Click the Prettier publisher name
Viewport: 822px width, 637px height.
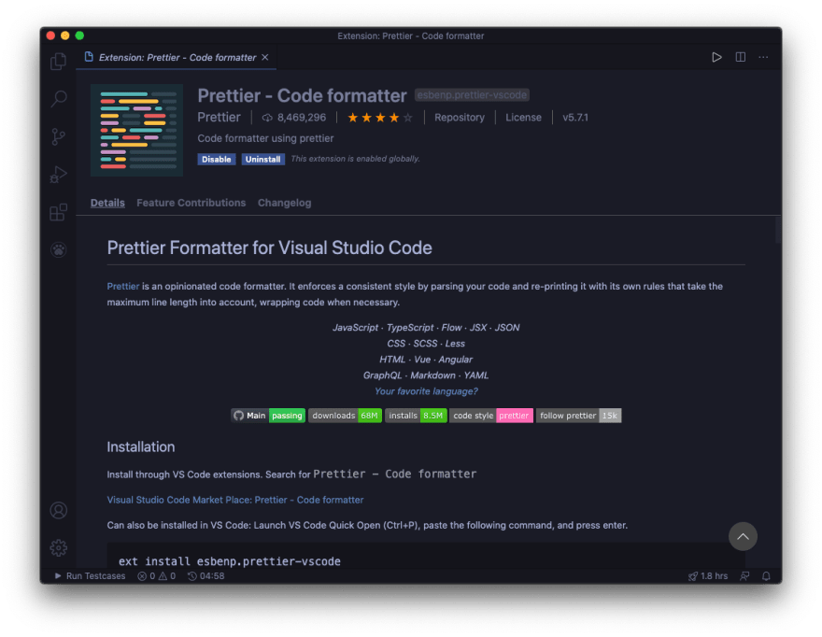pos(220,118)
